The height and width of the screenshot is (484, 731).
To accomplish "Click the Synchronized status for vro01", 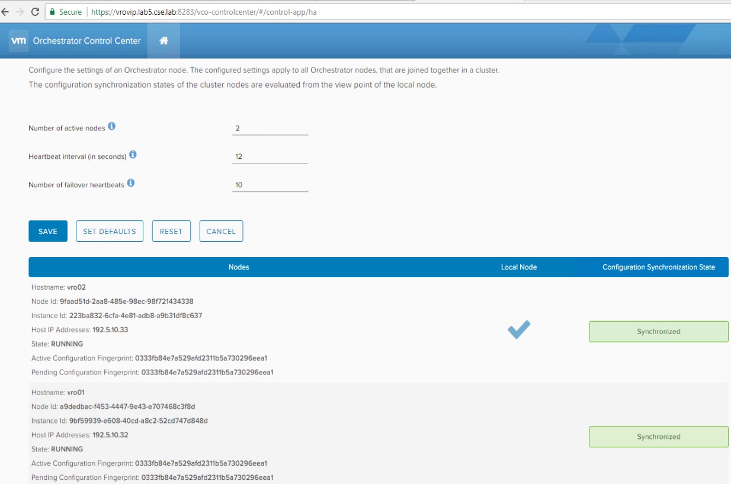I will tap(659, 436).
